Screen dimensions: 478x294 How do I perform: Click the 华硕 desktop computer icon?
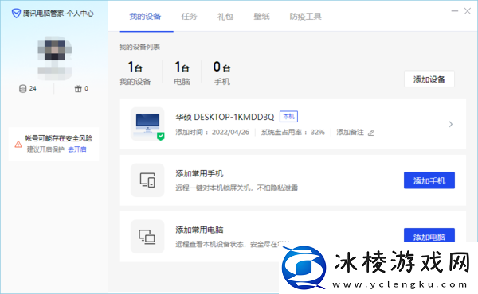(x=147, y=124)
